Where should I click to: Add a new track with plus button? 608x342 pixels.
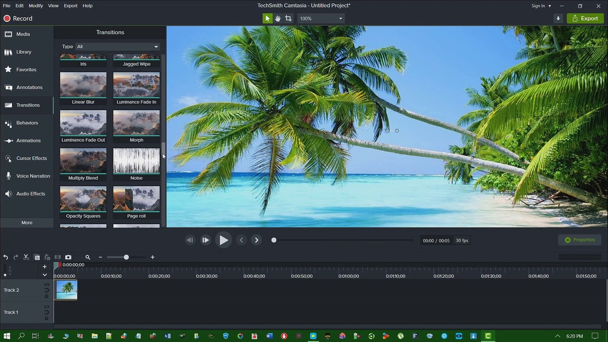(45, 266)
